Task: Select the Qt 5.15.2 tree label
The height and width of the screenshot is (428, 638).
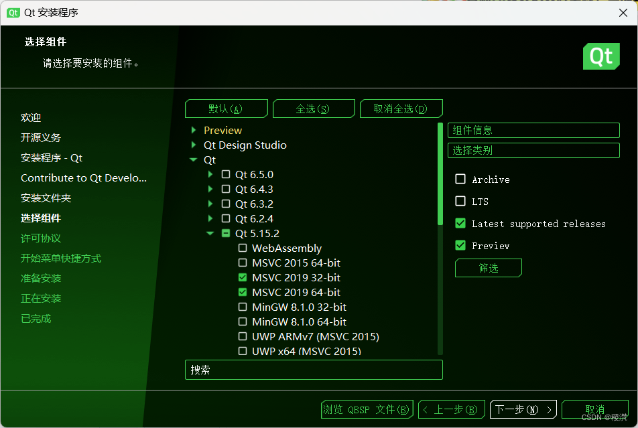Action: (257, 233)
